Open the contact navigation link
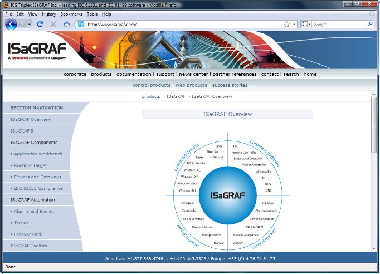Image resolution: width=380 pixels, height=274 pixels. click(x=270, y=74)
